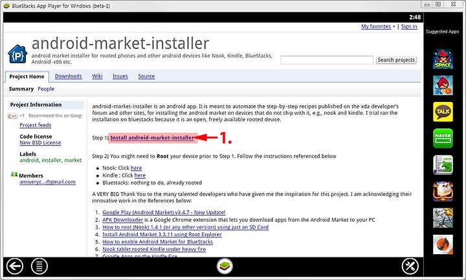Viewport: 466px width, 280px height.
Task: Click the Google +1 button
Action: pos(12,116)
